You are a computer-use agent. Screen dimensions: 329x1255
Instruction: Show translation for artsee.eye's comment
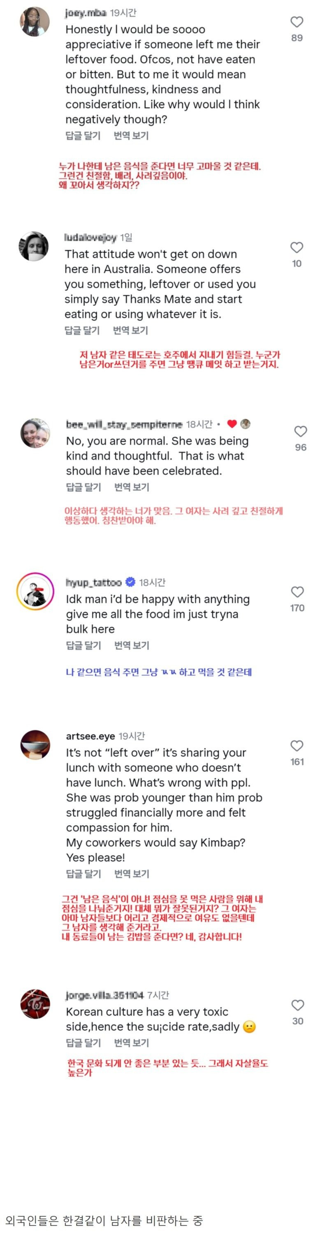tap(132, 874)
